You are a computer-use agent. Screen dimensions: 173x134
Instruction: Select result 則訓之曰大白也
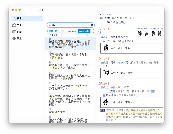71,76
